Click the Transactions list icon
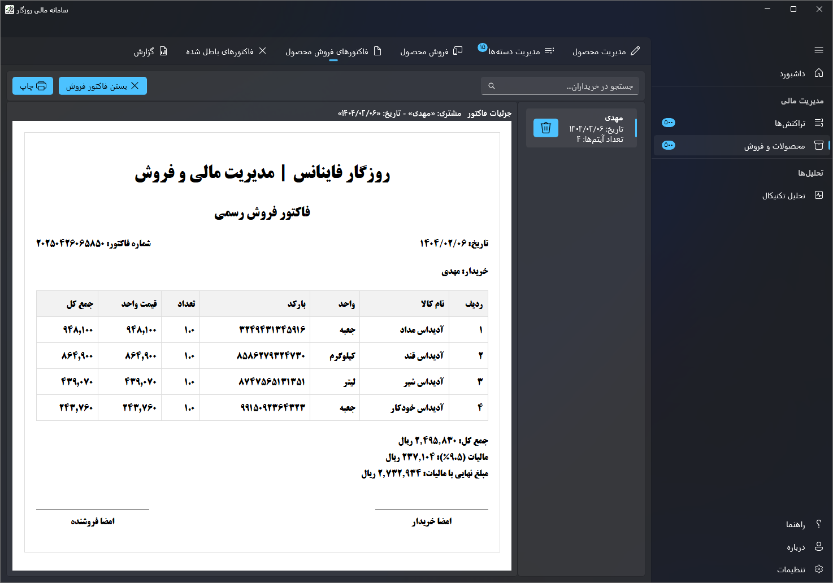Screen dimensions: 833x583 (819, 123)
